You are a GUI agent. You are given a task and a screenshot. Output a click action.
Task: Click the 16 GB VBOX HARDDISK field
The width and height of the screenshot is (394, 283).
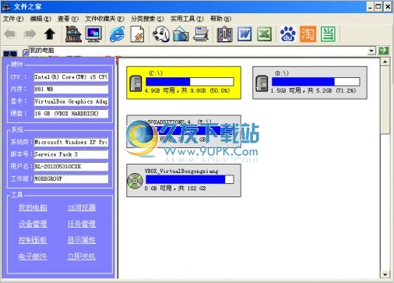pyautogui.click(x=71, y=114)
